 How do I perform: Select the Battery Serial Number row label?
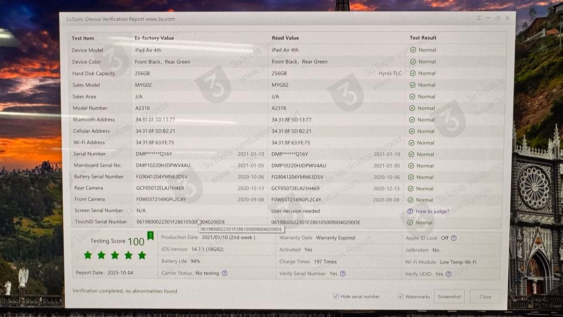tap(99, 177)
